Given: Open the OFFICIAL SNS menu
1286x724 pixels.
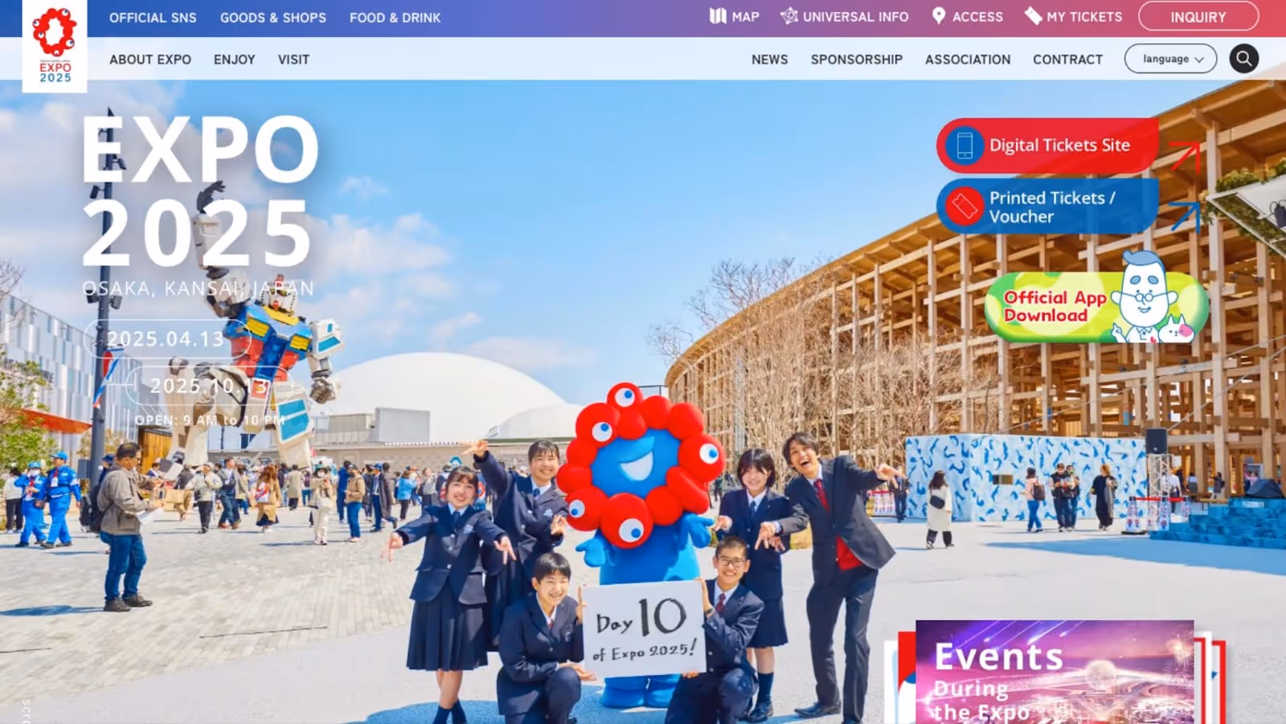Looking at the screenshot, I should tap(153, 18).
